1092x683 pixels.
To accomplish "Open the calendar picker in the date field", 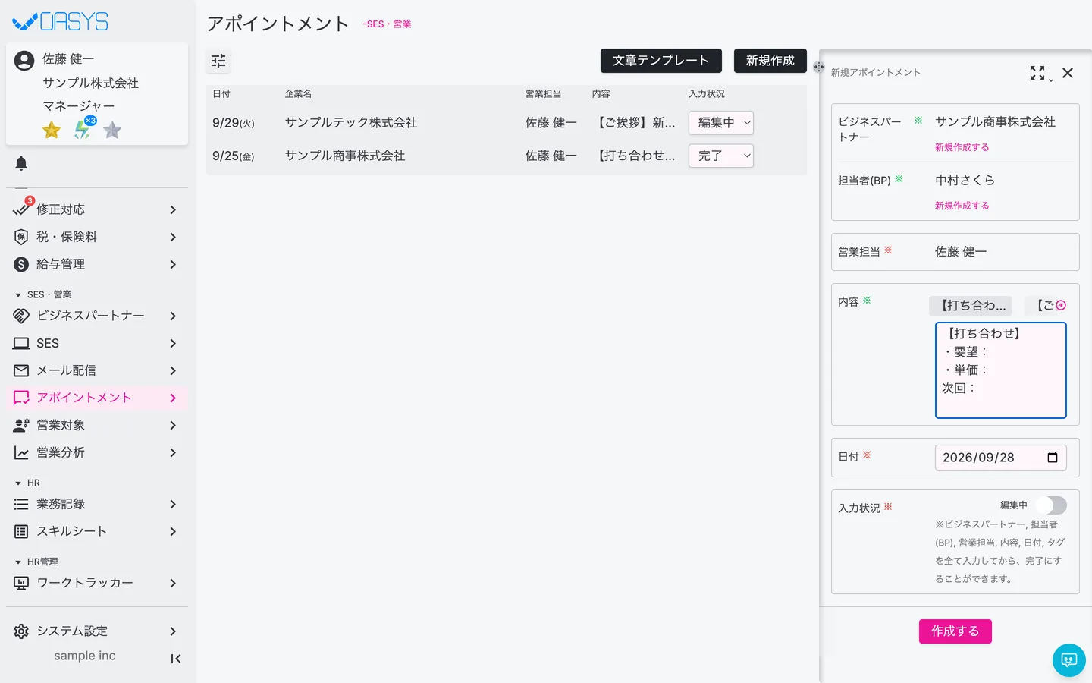I will click(x=1053, y=458).
